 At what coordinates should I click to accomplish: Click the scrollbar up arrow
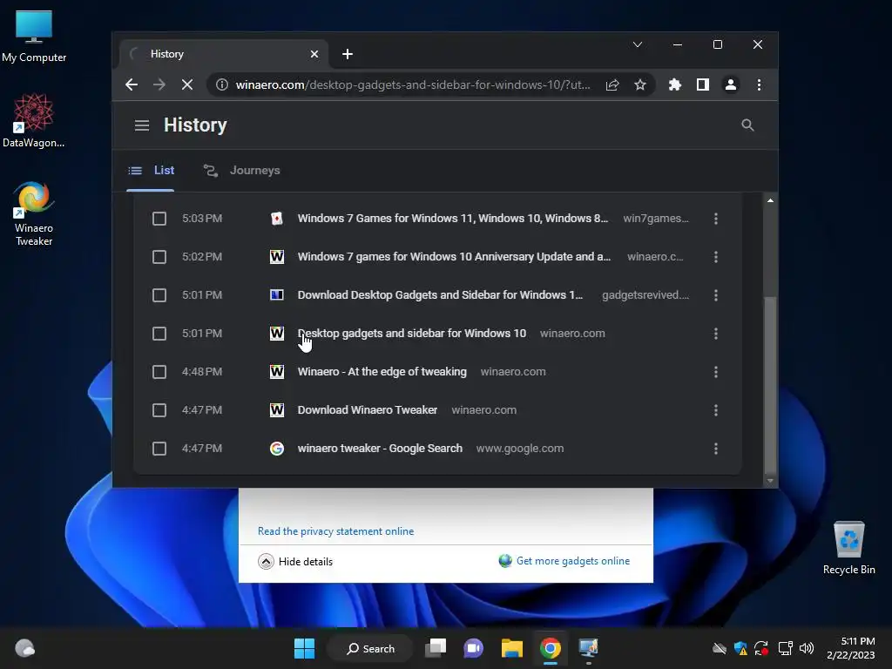770,200
